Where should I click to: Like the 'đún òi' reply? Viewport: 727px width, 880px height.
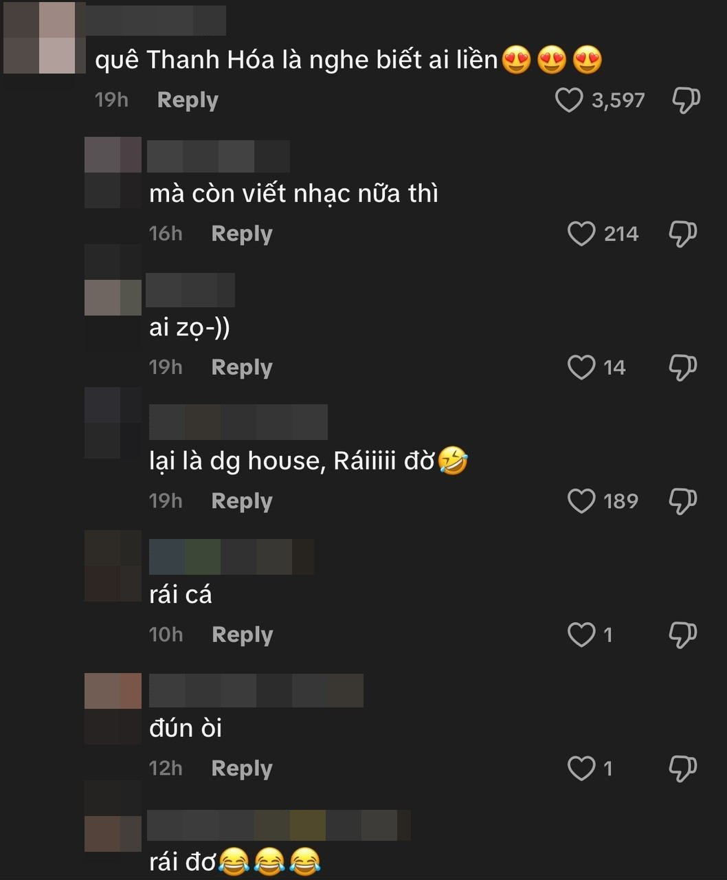581,768
